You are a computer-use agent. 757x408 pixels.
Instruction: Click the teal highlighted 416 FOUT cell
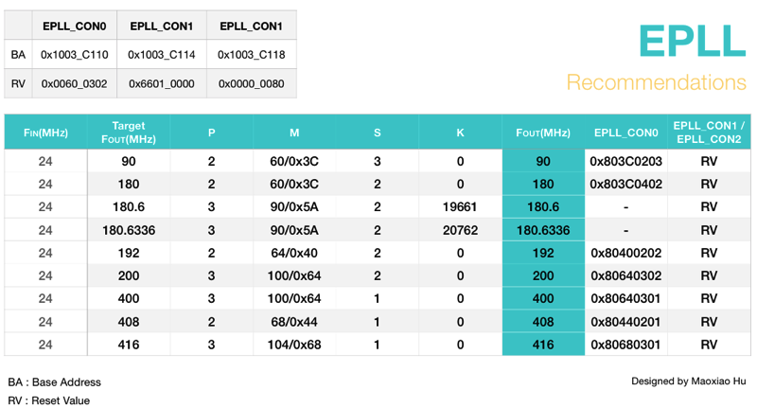pos(543,345)
